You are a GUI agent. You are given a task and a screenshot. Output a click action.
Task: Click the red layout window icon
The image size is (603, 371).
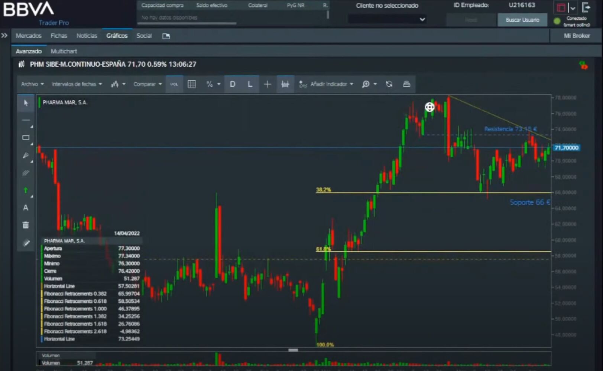561,7
